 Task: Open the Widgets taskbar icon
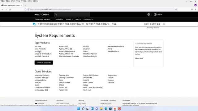pyautogui.click(x=92, y=109)
